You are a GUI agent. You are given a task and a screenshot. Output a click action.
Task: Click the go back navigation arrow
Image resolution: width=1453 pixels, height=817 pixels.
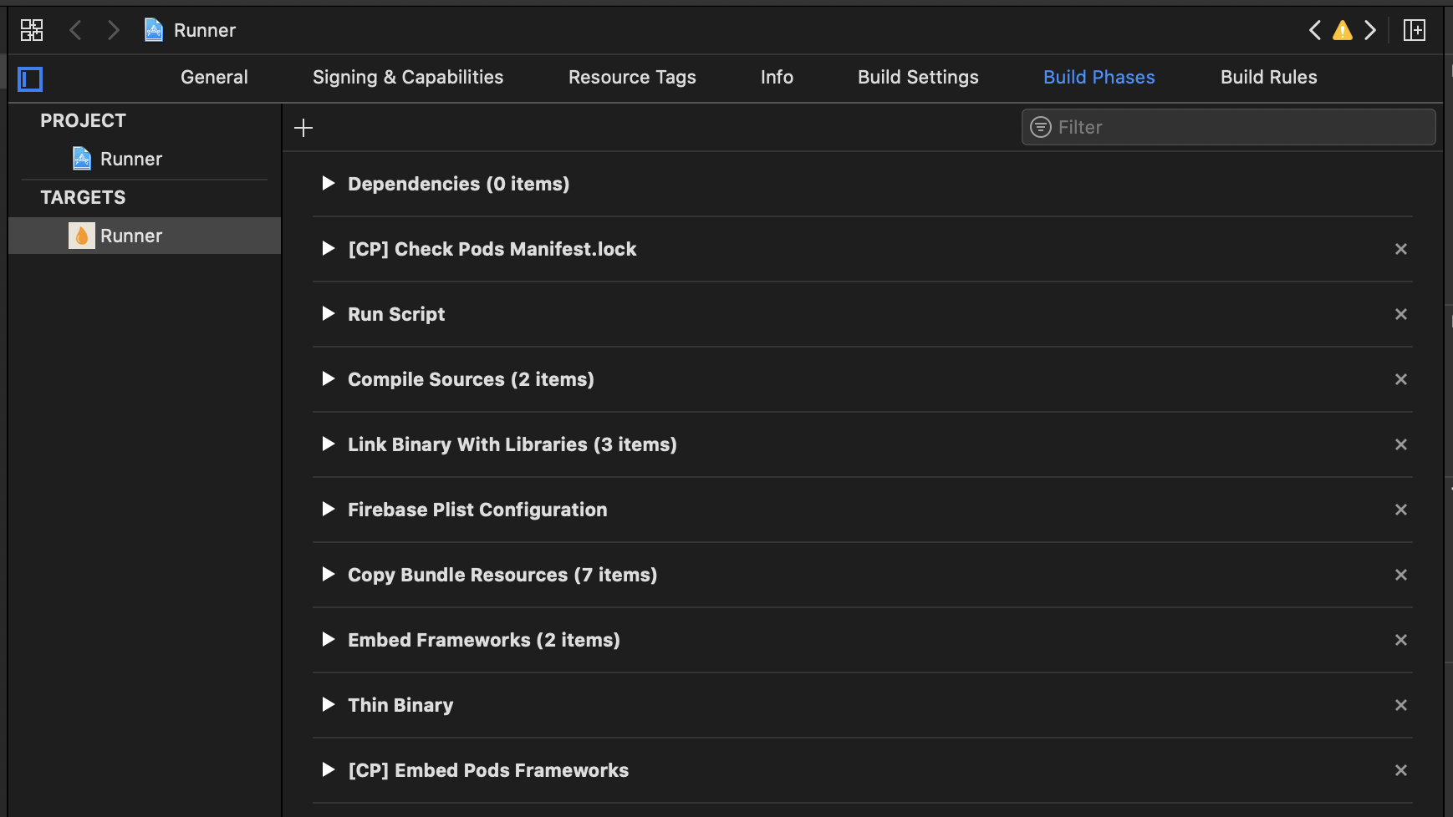(75, 29)
